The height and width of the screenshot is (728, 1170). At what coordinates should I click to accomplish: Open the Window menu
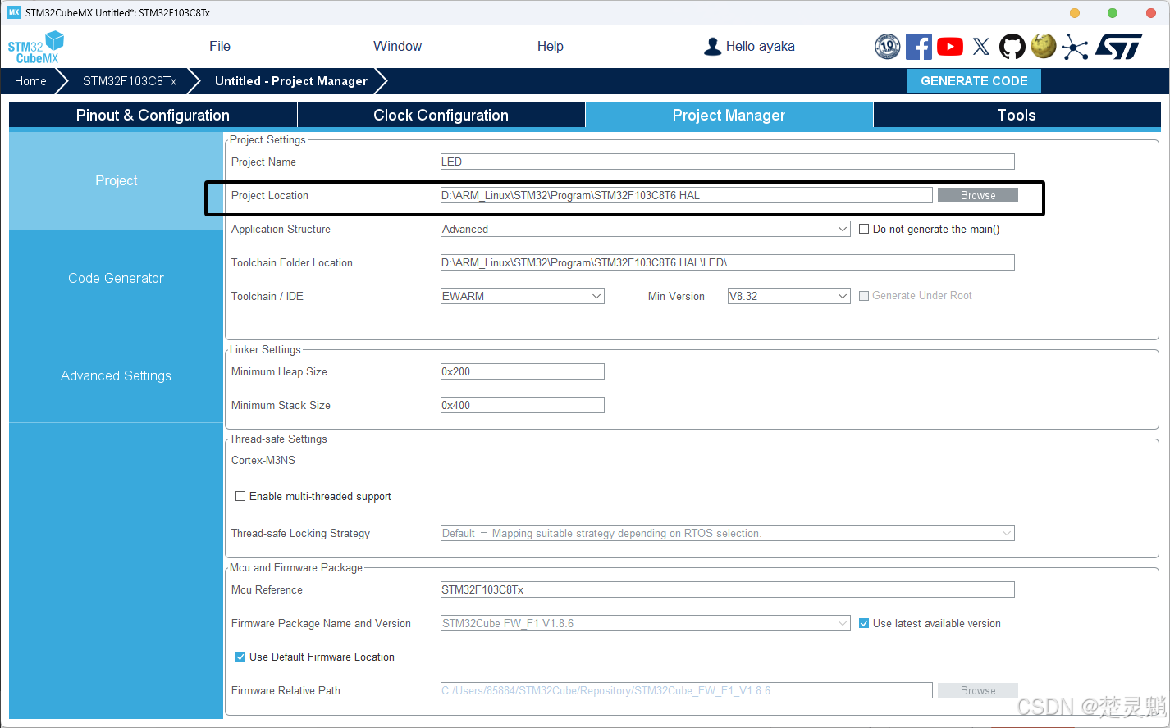[x=398, y=47]
